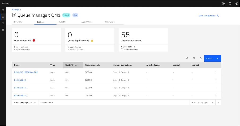
Task: Click 'of 1 pages' text
Action: coord(203,102)
